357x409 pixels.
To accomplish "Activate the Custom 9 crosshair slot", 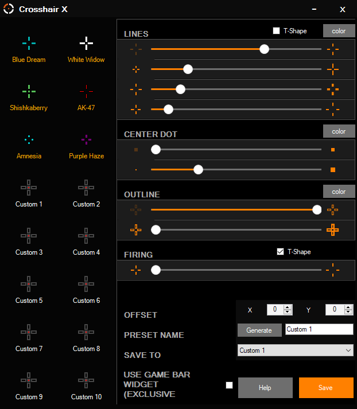I will 29,387.
